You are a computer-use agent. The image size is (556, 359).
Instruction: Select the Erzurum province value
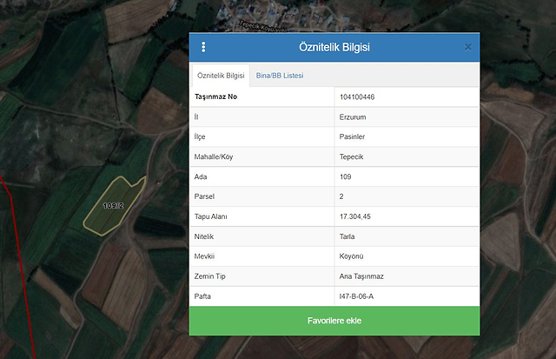[x=354, y=116]
